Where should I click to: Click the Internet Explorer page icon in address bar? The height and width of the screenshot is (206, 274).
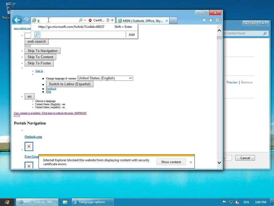(34, 20)
